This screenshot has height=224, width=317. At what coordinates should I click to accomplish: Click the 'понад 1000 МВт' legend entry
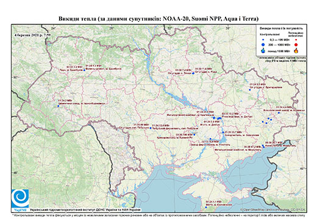click(279, 51)
